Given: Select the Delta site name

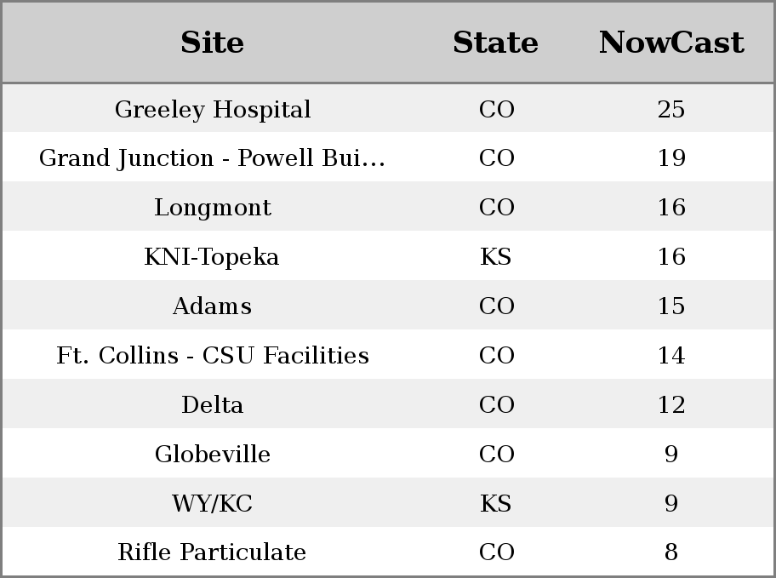Looking at the screenshot, I should pos(213,404).
